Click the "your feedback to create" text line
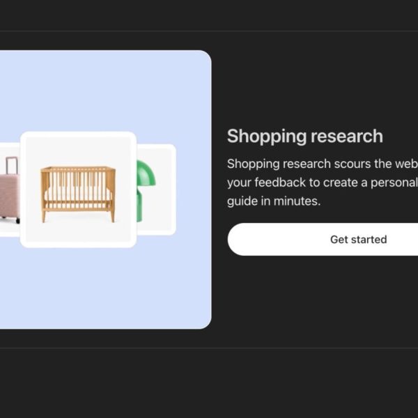418x418 pixels. 322,183
